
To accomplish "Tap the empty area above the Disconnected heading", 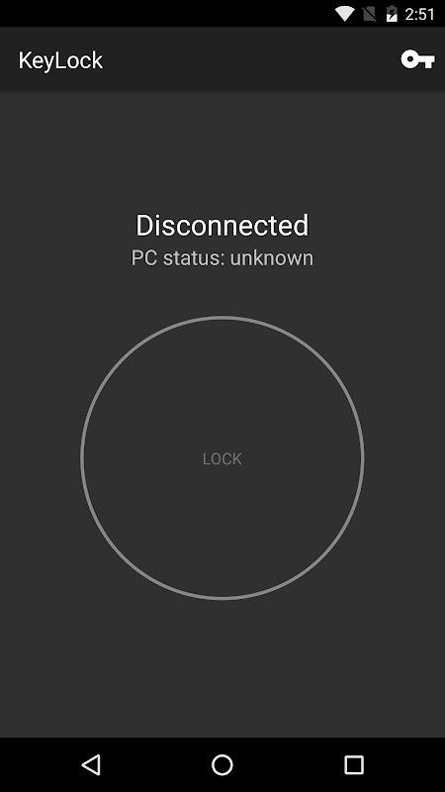I will (x=222, y=151).
